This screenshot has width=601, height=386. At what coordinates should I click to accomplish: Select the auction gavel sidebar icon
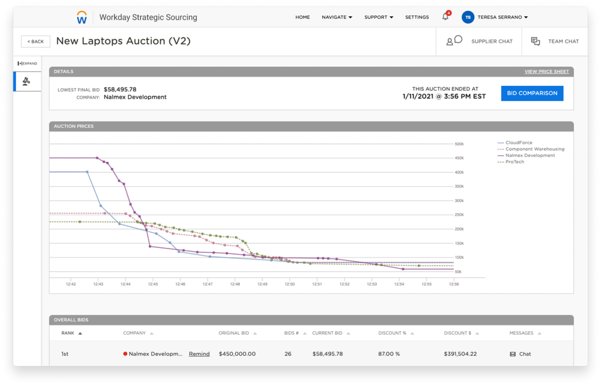(x=26, y=81)
